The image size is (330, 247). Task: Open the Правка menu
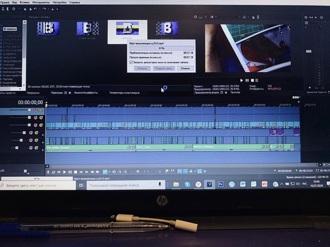tap(5, 2)
